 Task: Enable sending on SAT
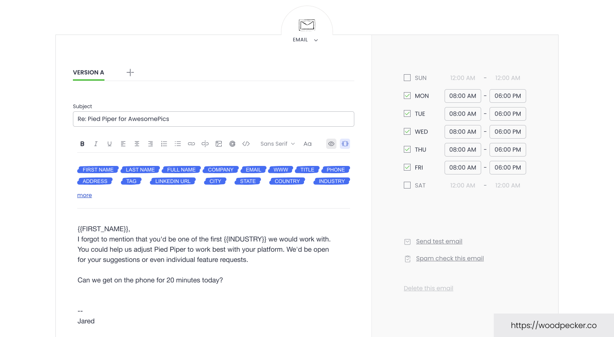click(x=407, y=186)
